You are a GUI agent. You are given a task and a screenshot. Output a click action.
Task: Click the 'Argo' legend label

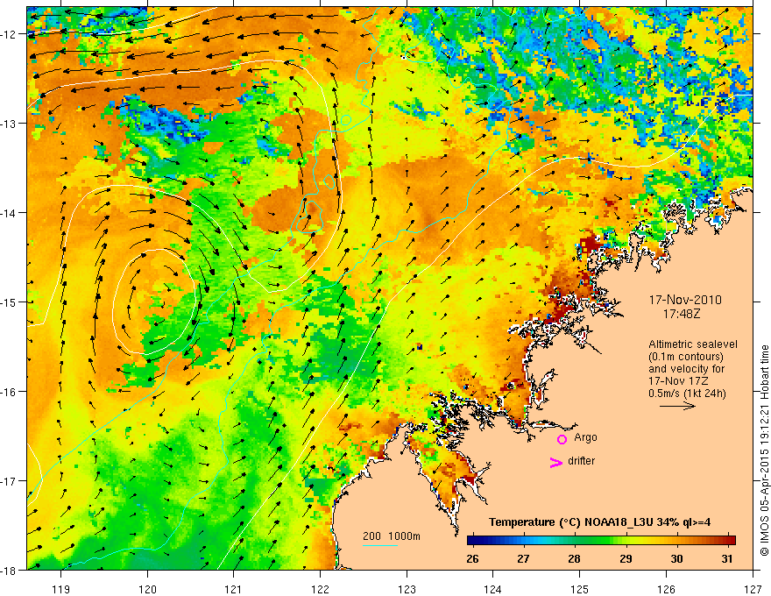(585, 437)
